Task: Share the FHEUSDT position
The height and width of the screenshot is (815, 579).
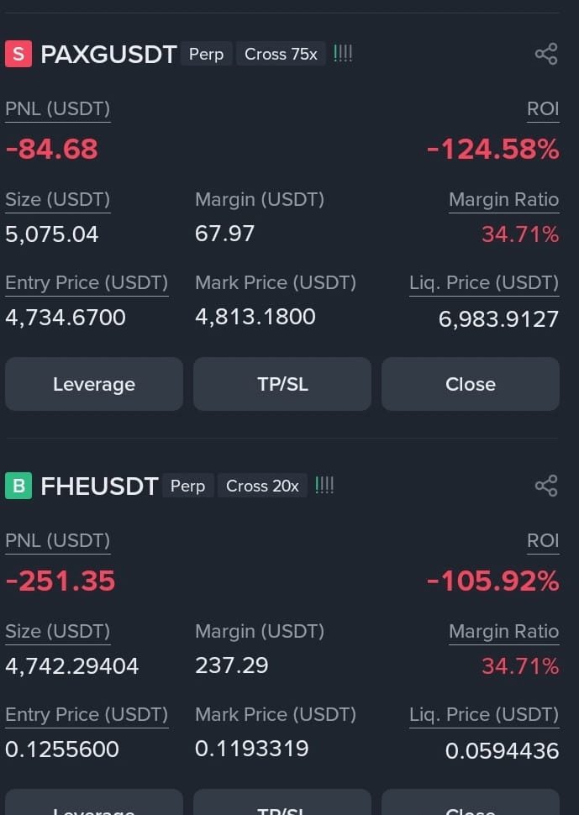Action: [546, 486]
